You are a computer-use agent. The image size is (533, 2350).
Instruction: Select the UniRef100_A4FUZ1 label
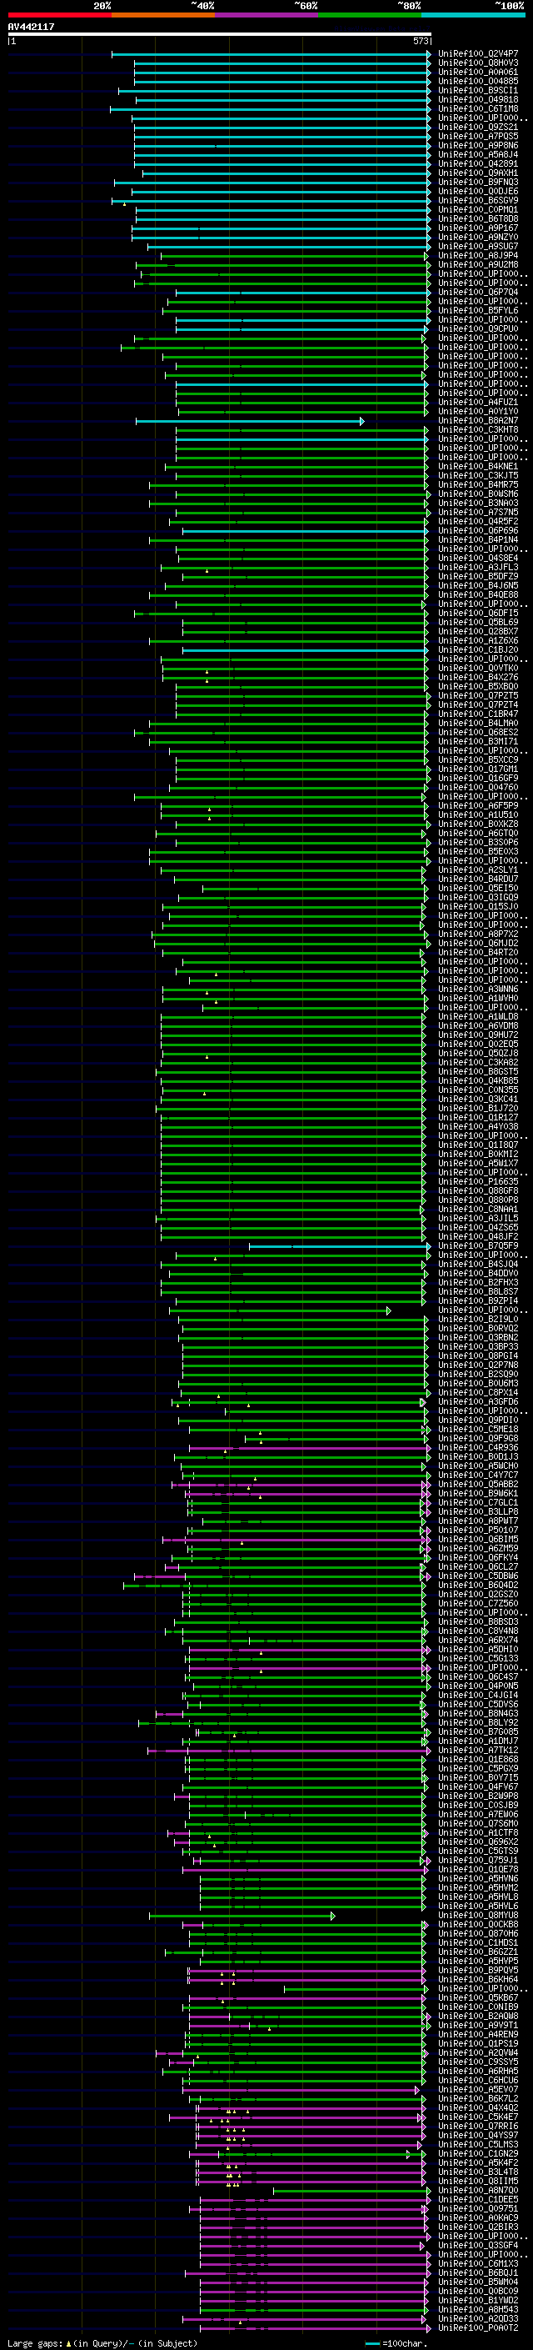[x=478, y=403]
